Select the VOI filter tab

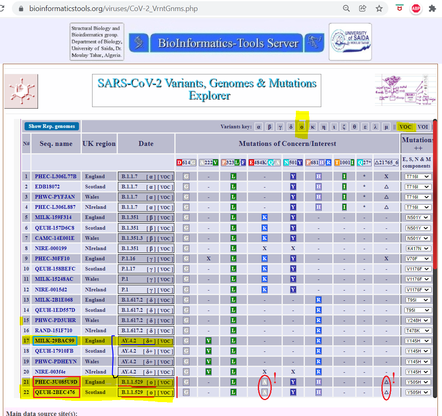(423, 127)
